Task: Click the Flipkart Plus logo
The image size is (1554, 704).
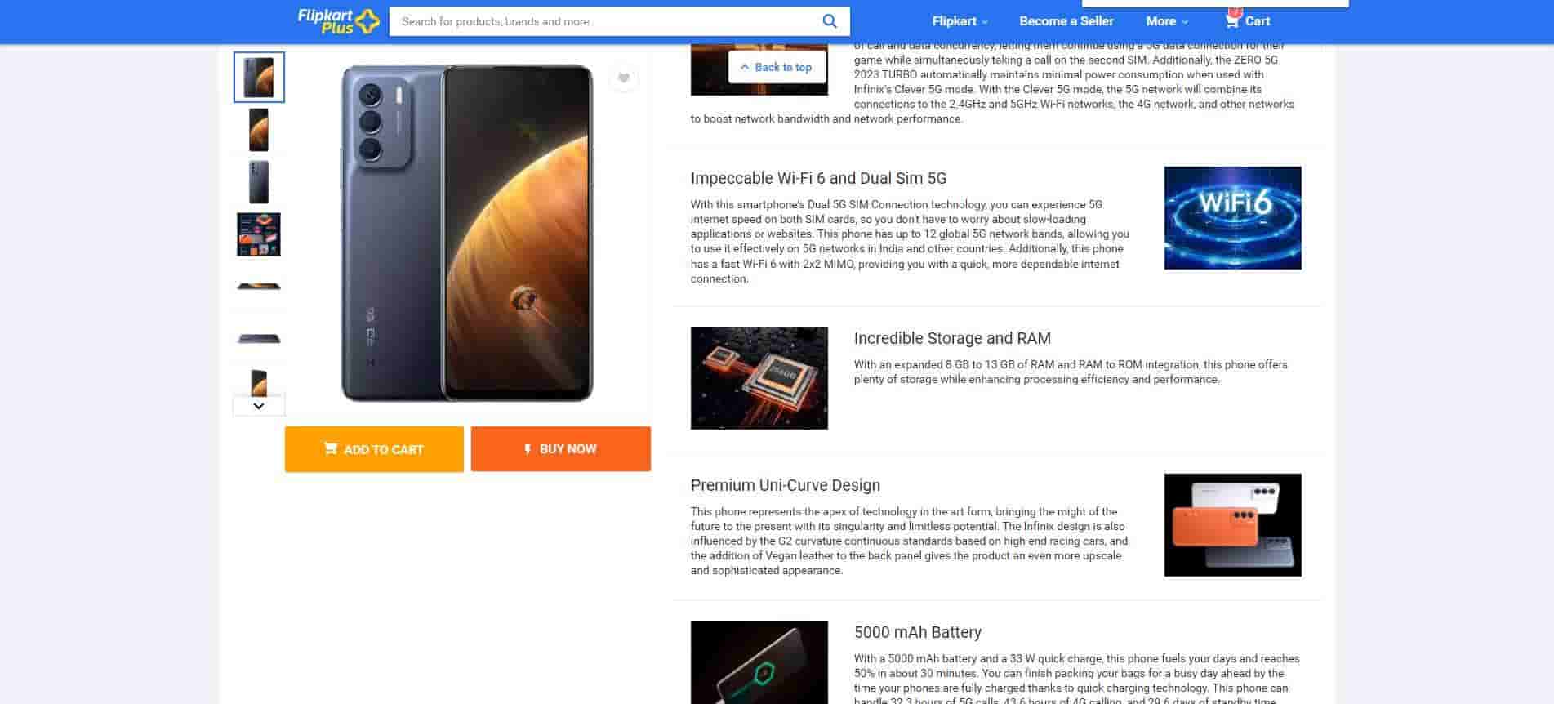Action: pos(338,20)
